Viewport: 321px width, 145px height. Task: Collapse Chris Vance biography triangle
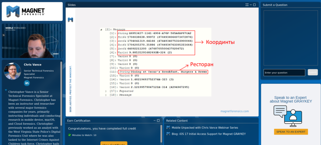pos(6,90)
